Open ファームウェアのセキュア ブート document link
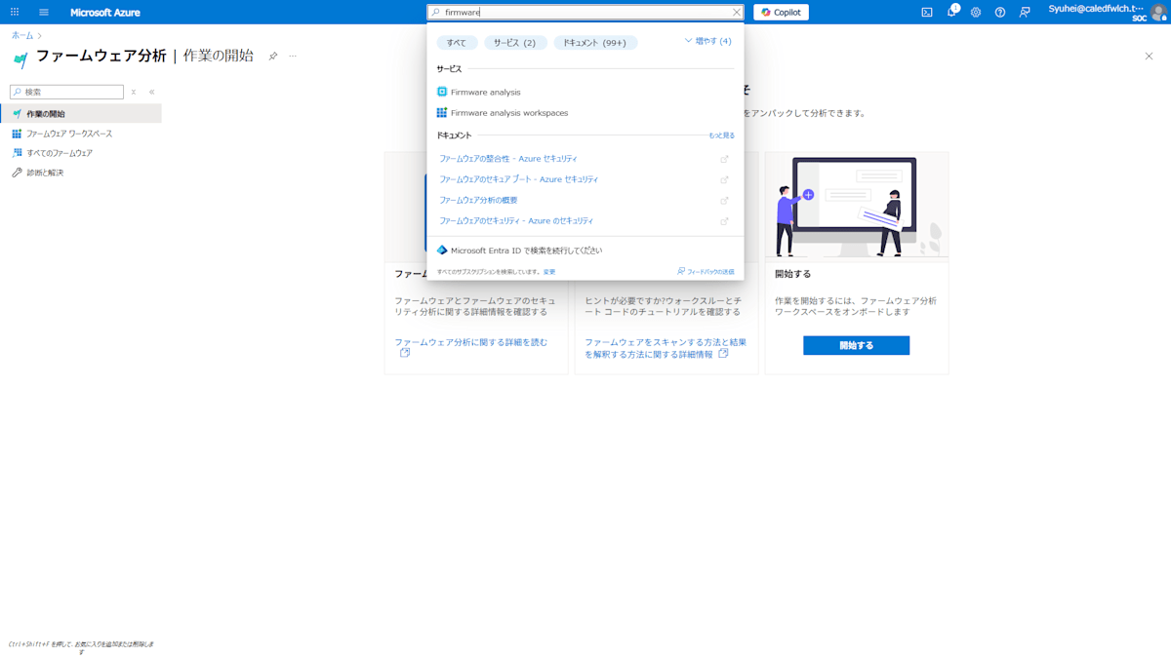This screenshot has height=658, width=1171. point(518,179)
